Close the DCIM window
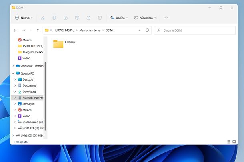244x162 pixels. 232,8
